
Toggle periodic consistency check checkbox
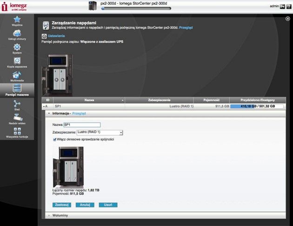pyautogui.click(x=55, y=140)
